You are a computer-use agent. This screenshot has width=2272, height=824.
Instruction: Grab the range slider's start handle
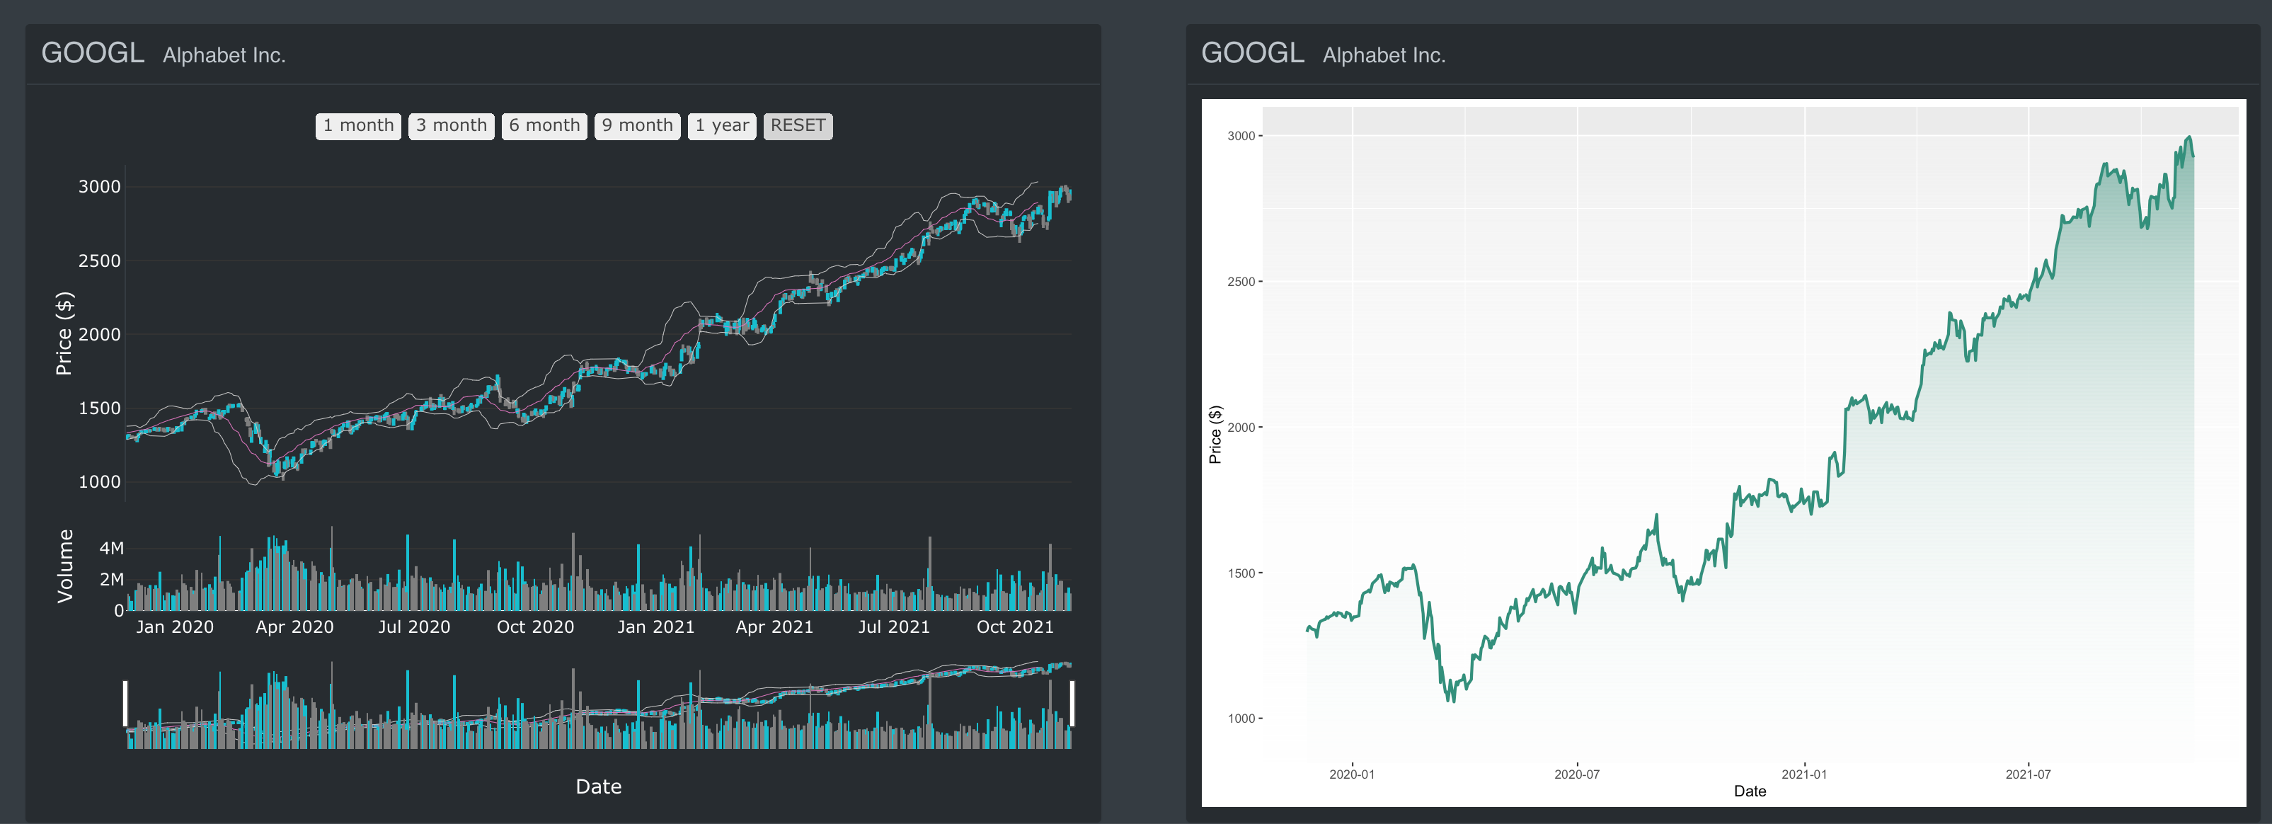click(x=125, y=703)
